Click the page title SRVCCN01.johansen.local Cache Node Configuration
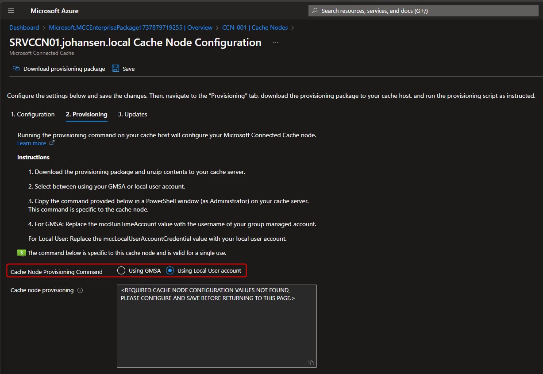Viewport: 543px width, 374px height. (135, 42)
